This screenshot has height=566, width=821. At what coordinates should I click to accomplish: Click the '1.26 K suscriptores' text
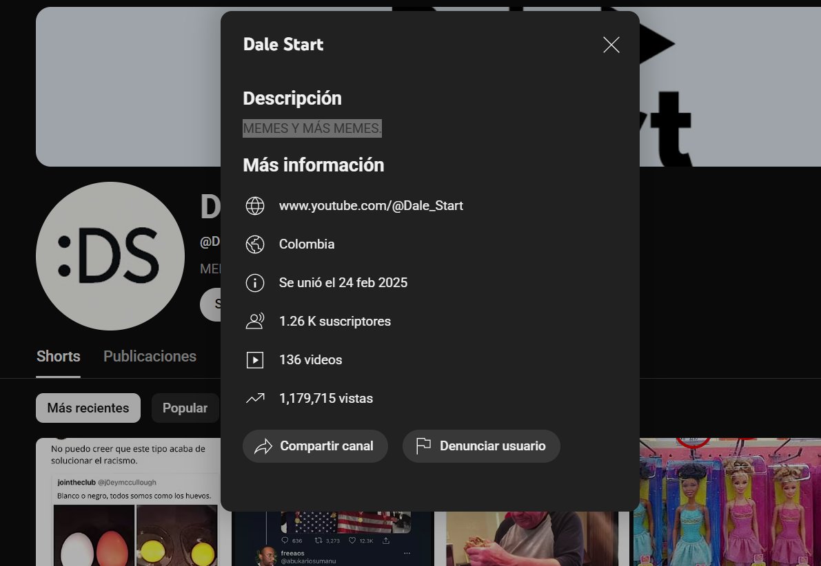pyautogui.click(x=335, y=321)
